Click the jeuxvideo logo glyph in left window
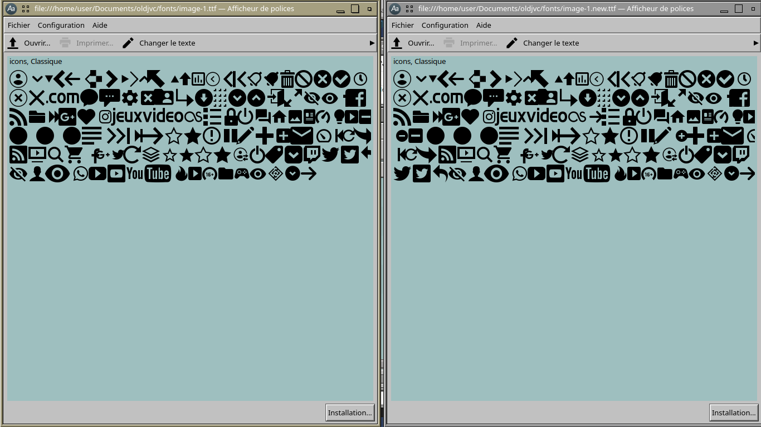 [148, 116]
